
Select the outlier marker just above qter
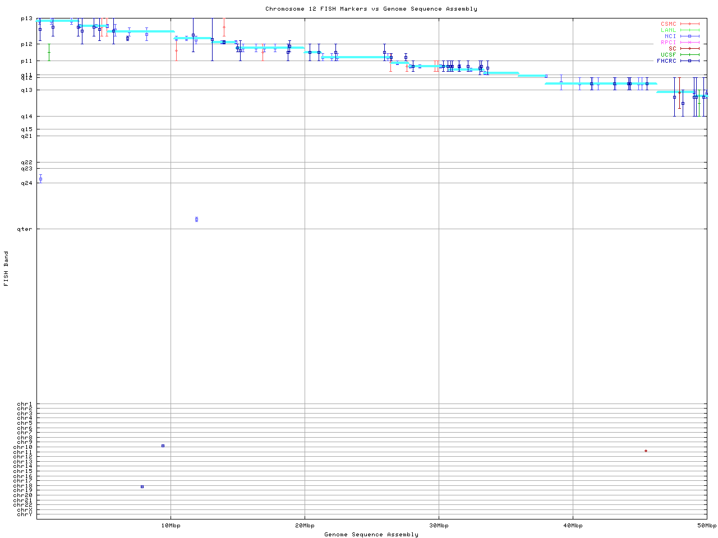point(196,219)
